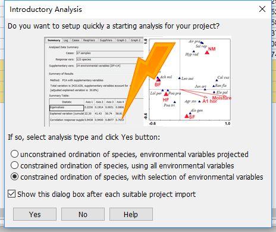Click the red NM triangle marker
The width and height of the screenshot is (276, 232).
click(x=207, y=52)
